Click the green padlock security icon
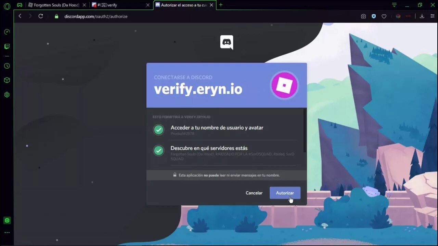The height and width of the screenshot is (246, 438). click(x=56, y=16)
